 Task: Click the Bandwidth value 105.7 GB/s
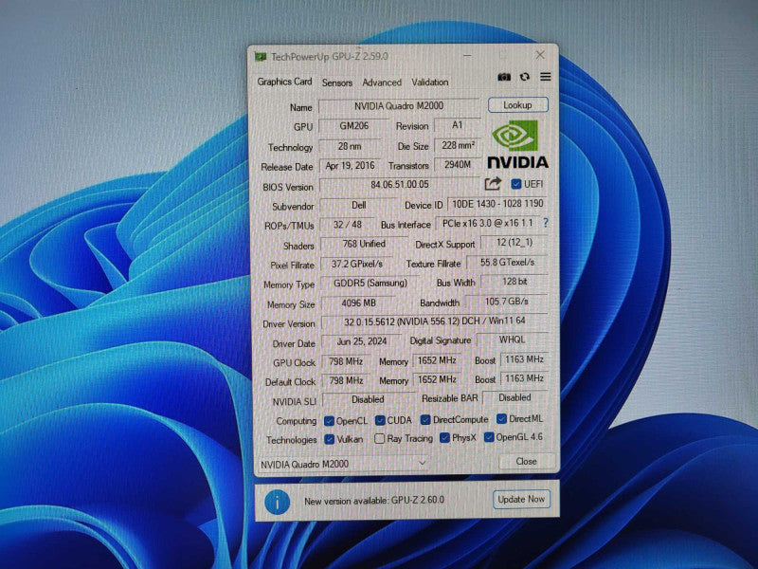pyautogui.click(x=507, y=302)
